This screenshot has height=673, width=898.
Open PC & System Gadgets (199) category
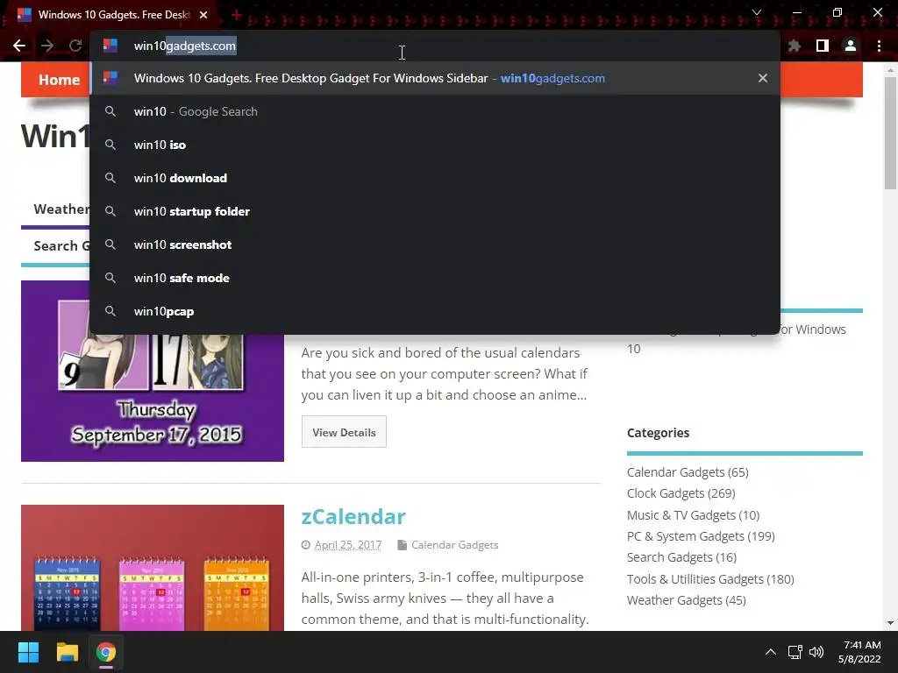701,536
